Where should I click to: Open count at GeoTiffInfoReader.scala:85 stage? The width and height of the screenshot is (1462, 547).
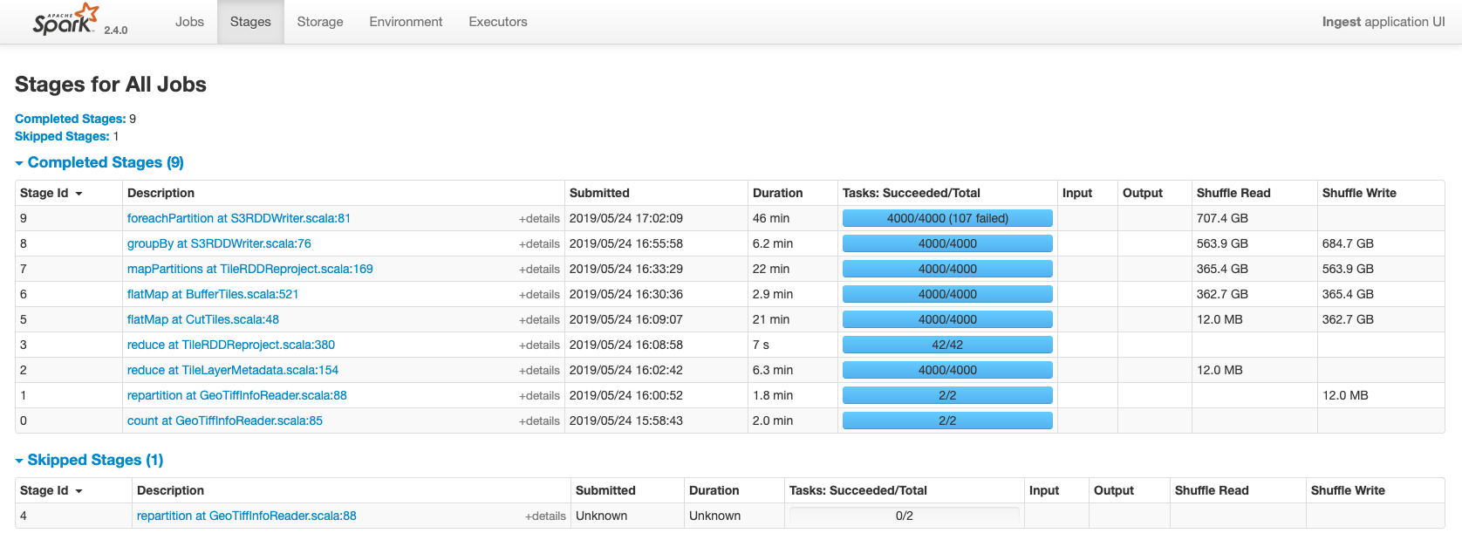[225, 421]
